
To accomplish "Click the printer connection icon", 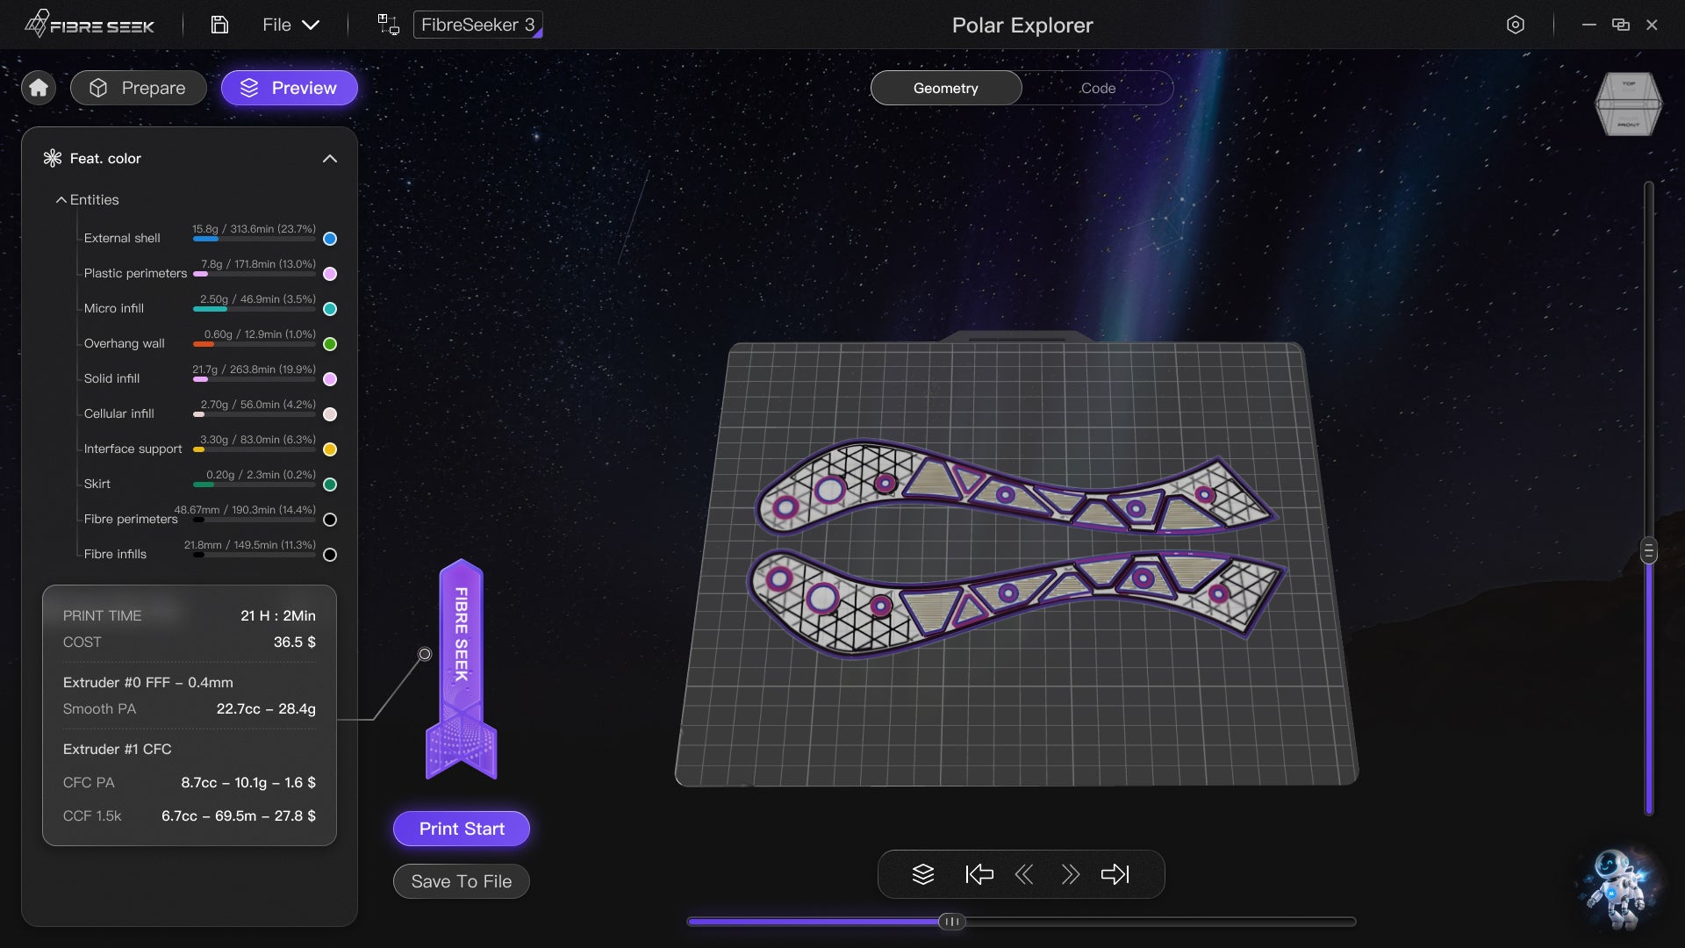I will coord(388,25).
